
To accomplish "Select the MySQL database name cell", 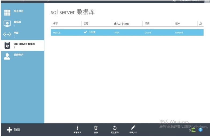I will pos(57,33).
